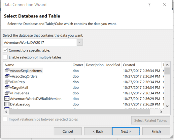Toggle Import relationships between selected tables
174x140 pixels.
pos(5,119)
